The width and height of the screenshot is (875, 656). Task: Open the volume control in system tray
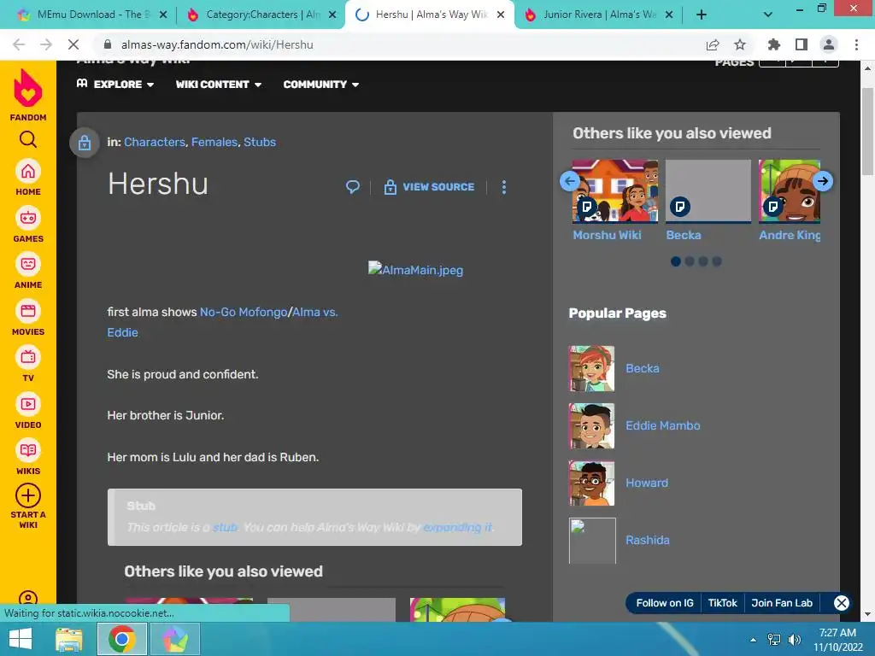click(x=794, y=640)
